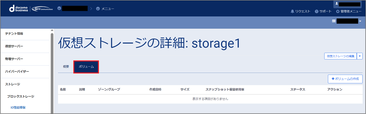Click the sidebar vertical scrollbar

click(52, 71)
